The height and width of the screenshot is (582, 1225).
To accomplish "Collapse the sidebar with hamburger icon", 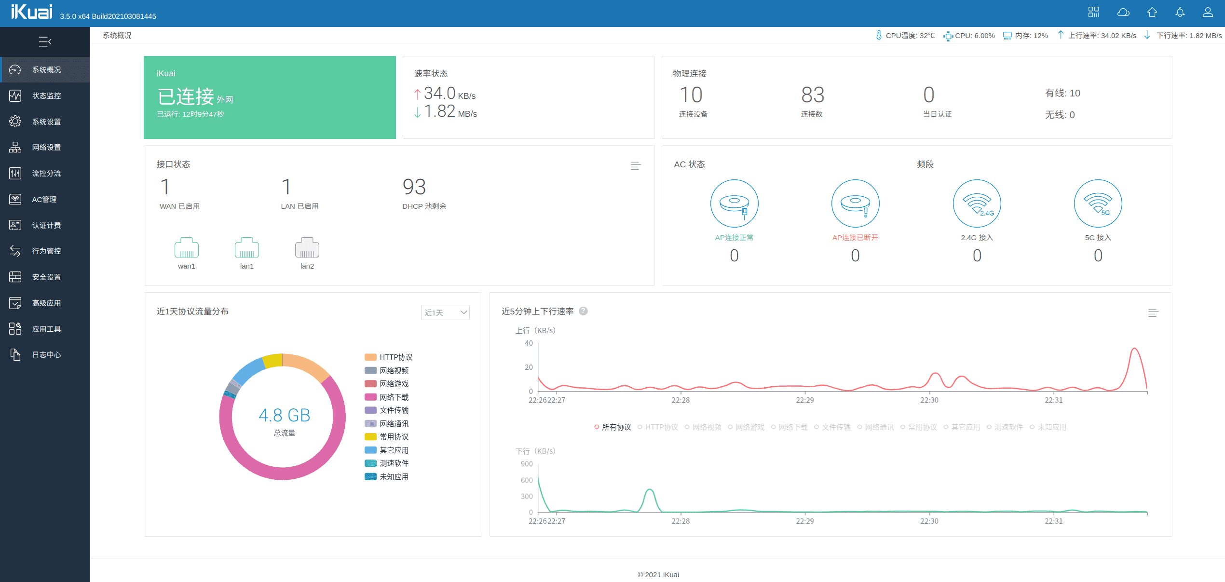I will point(45,42).
